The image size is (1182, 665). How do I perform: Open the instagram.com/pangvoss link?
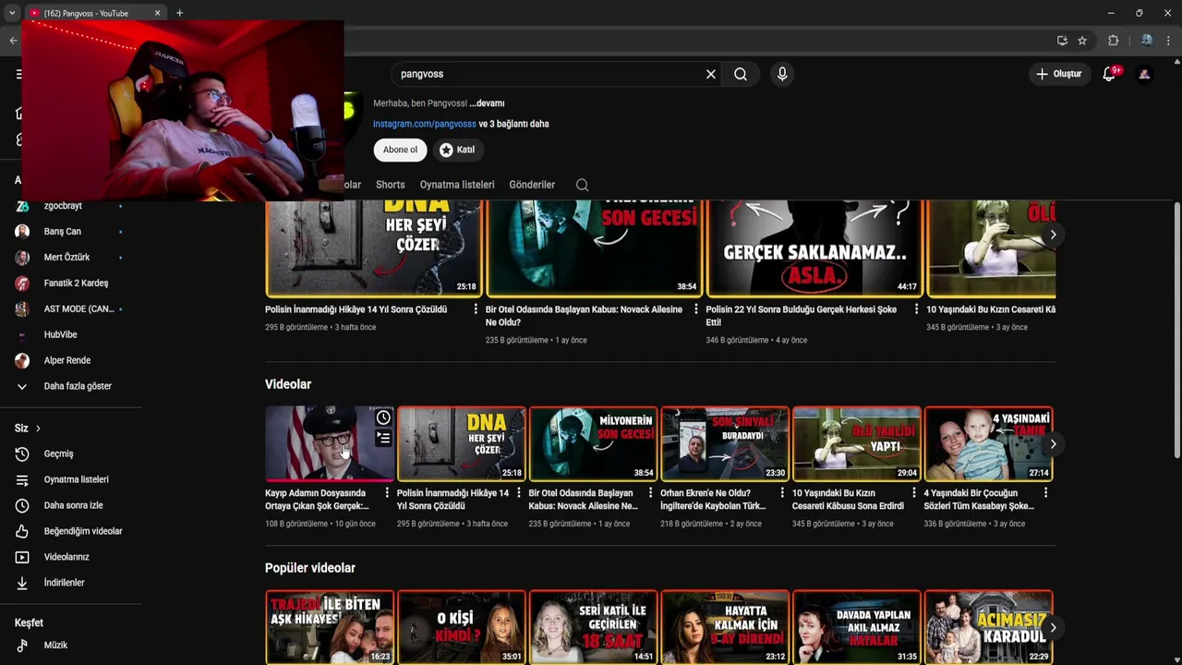pyautogui.click(x=425, y=124)
